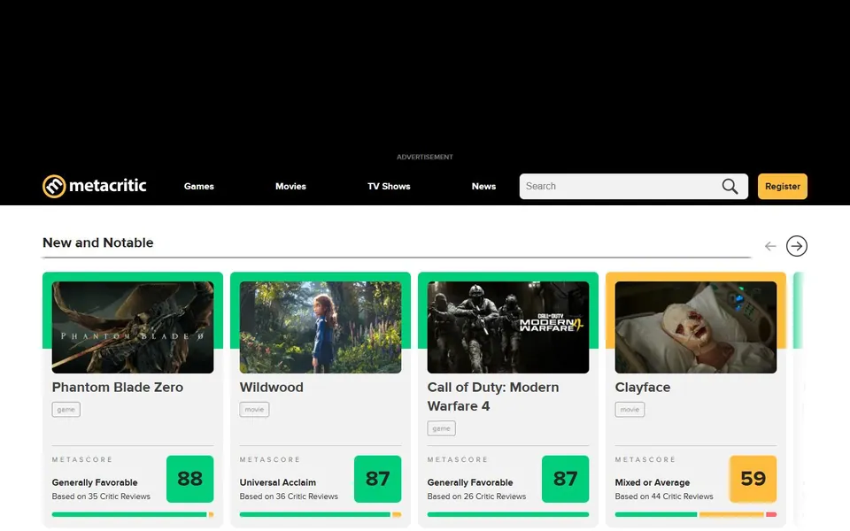This screenshot has width=850, height=531.
Task: Click the ADVERTISEMENT label
Action: coord(424,158)
